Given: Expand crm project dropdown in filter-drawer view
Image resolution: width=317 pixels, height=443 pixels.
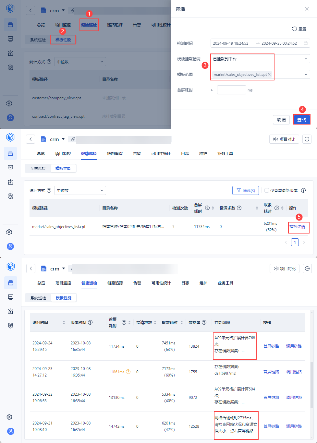Looking at the screenshot, I should [63, 10].
